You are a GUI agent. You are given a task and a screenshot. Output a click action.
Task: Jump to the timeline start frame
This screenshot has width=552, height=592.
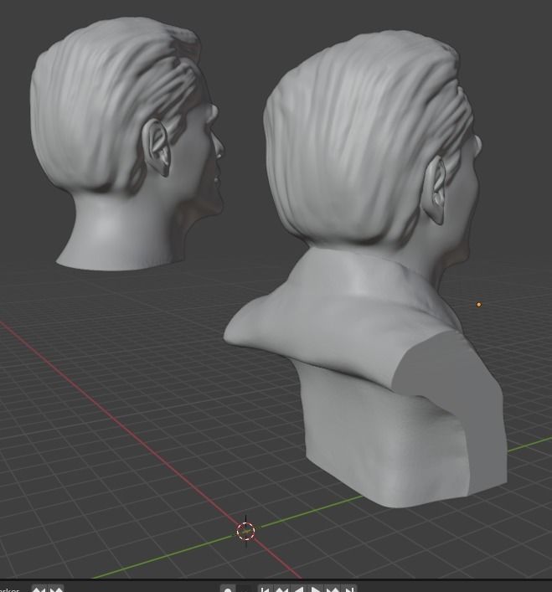pyautogui.click(x=265, y=588)
